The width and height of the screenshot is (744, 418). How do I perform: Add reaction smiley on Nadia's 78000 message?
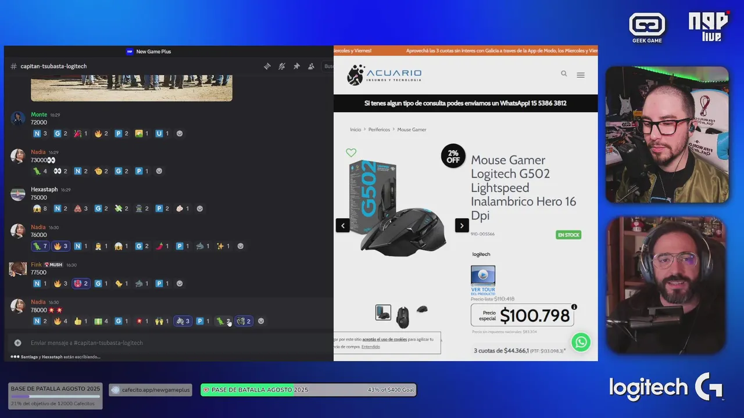pyautogui.click(x=261, y=321)
